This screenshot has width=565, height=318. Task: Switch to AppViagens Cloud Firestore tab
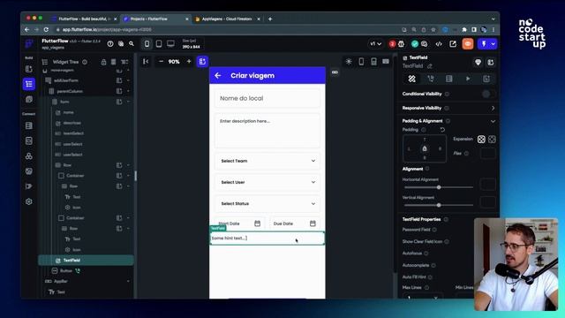click(228, 19)
